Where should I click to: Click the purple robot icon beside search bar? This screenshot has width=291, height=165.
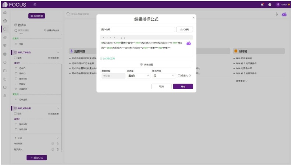pos(284,14)
